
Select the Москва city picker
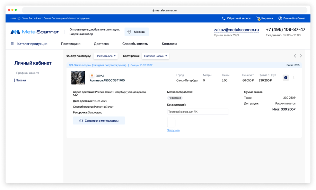[x=137, y=32]
